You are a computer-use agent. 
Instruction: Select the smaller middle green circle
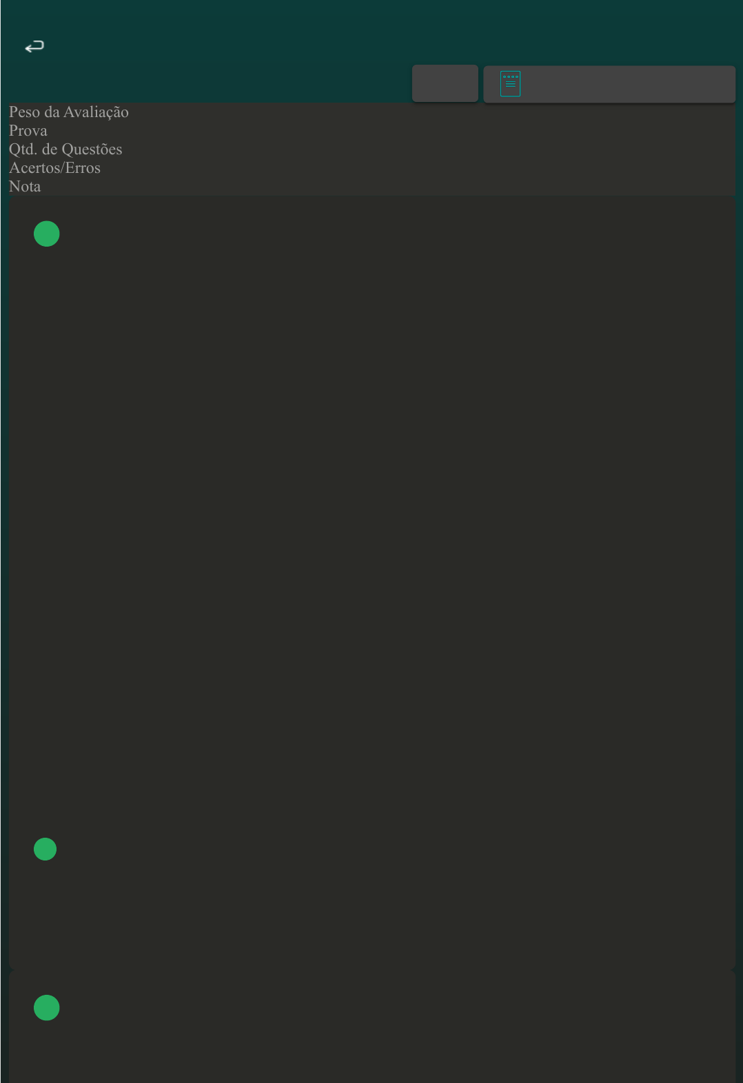tap(45, 849)
